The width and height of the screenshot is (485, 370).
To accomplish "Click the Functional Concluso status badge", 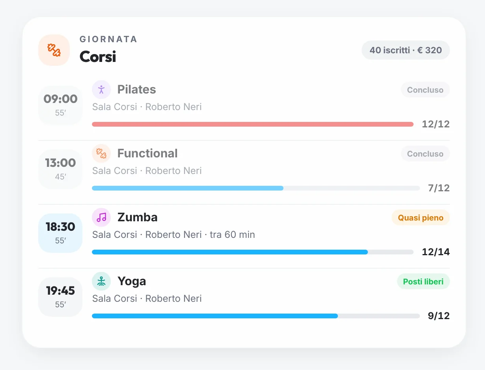I will pos(425,154).
